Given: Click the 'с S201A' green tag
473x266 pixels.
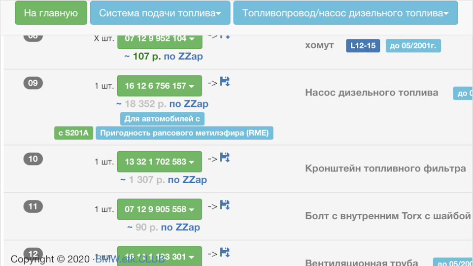Looking at the screenshot, I should pos(74,133).
